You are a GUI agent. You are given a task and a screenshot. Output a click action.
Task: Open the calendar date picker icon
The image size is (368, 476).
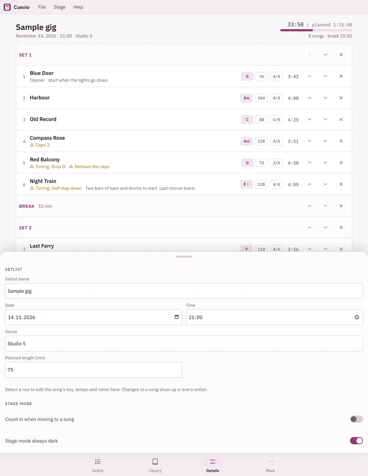pyautogui.click(x=177, y=317)
